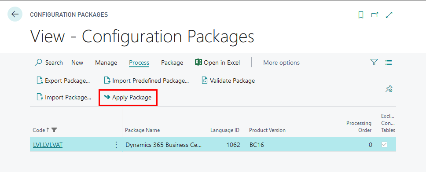
Task: Run Validate Package
Action: pyautogui.click(x=228, y=81)
